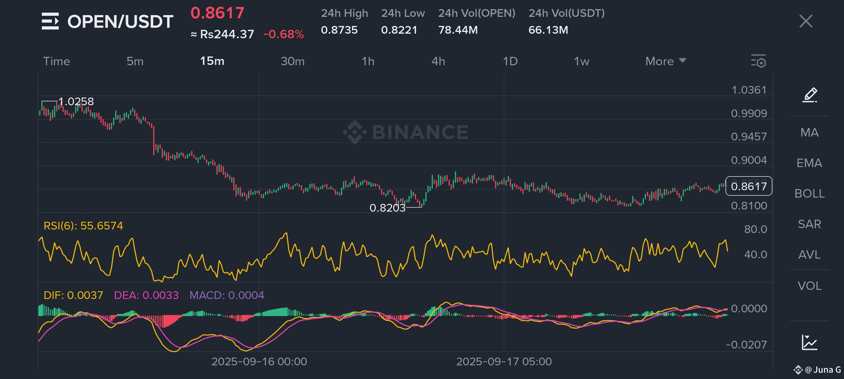Viewport: 844px width, 379px height.
Task: Tap the 24h Vol(USDT) value 66.13M
Action: pyautogui.click(x=548, y=30)
